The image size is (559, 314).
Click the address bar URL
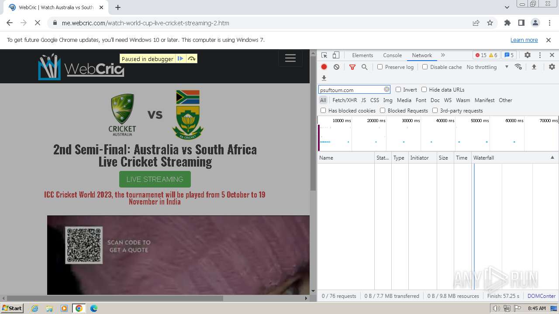[x=145, y=23]
